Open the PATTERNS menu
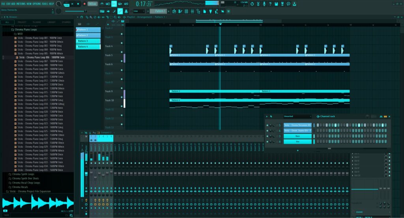Viewport: 404px width, 218px height. tap(21, 4)
